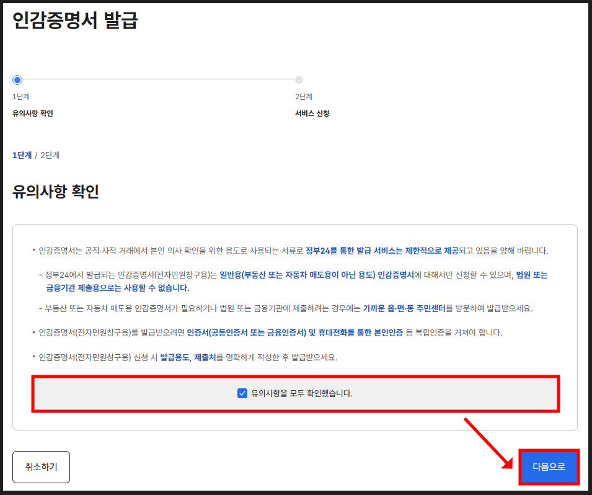Select the 1단계 breadcrumb link
Image resolution: width=592 pixels, height=495 pixels.
(x=20, y=155)
